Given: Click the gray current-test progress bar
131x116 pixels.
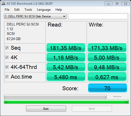Looking at the screenshot, I should point(55,97).
